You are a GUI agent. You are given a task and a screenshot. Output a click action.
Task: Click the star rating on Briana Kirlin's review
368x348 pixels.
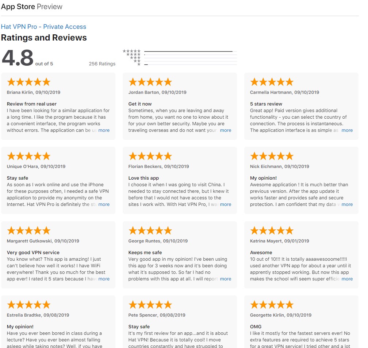28,82
